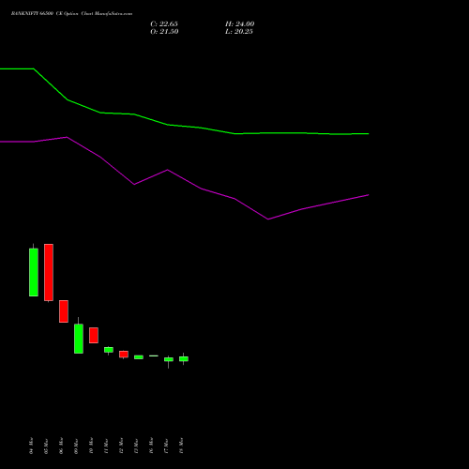Click the 05 Mar date label

(46, 446)
